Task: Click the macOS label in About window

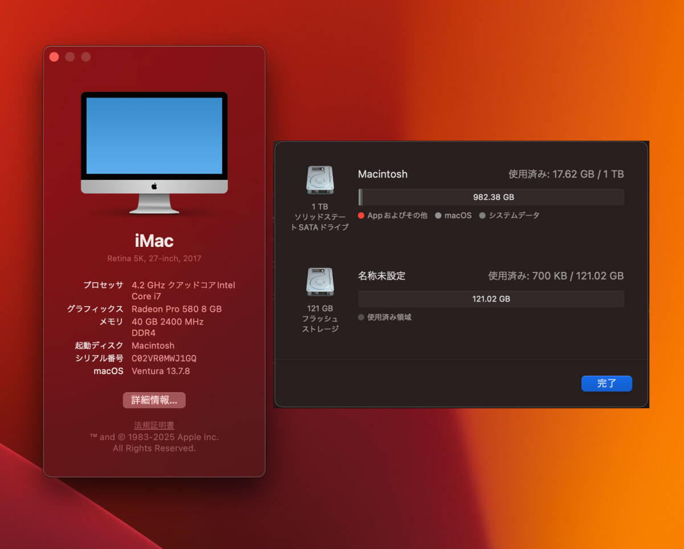Action: [x=108, y=371]
